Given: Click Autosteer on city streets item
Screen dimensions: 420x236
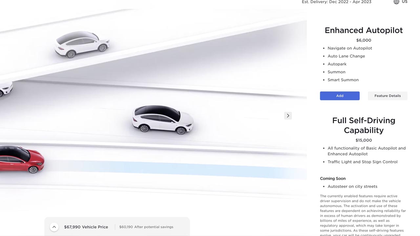Looking at the screenshot, I should pyautogui.click(x=352, y=187).
